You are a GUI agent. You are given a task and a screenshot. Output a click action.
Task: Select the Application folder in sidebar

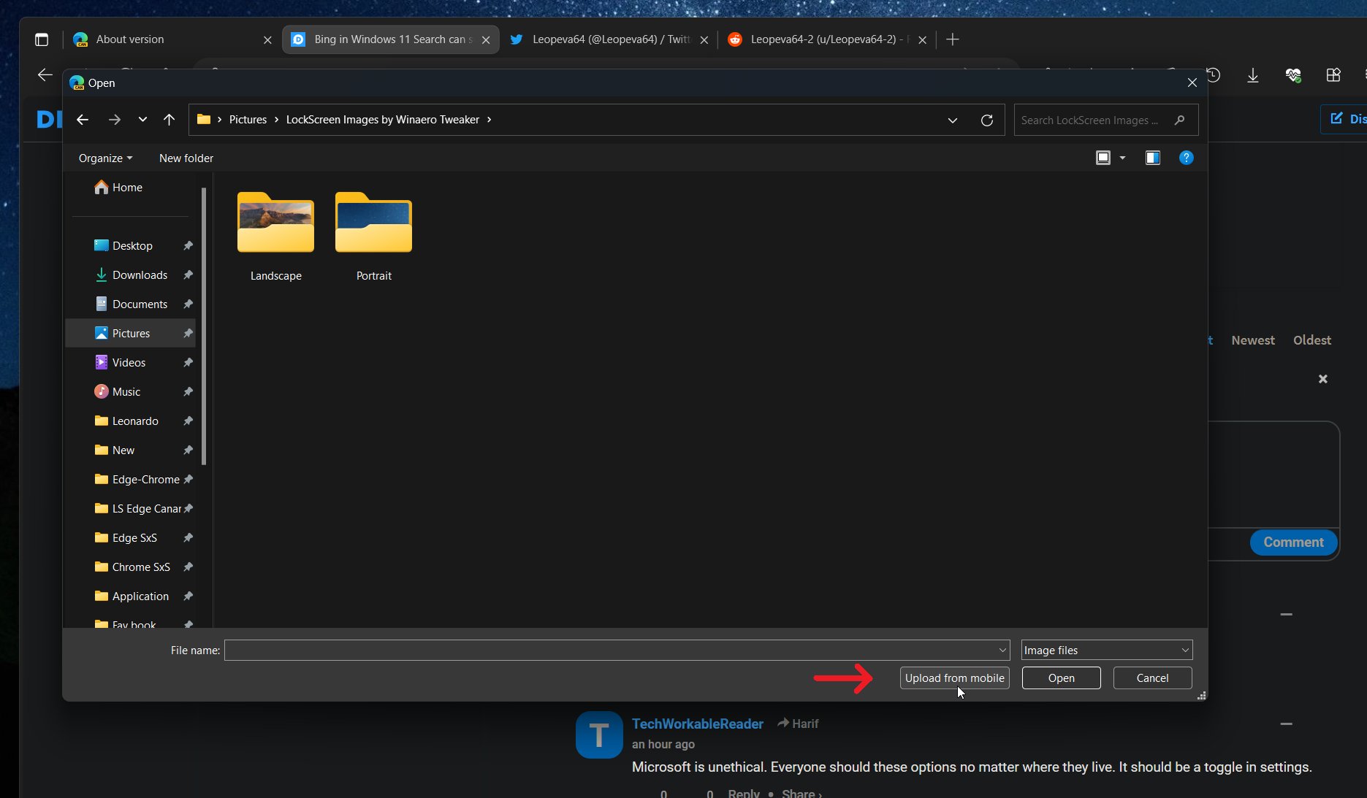click(132, 596)
